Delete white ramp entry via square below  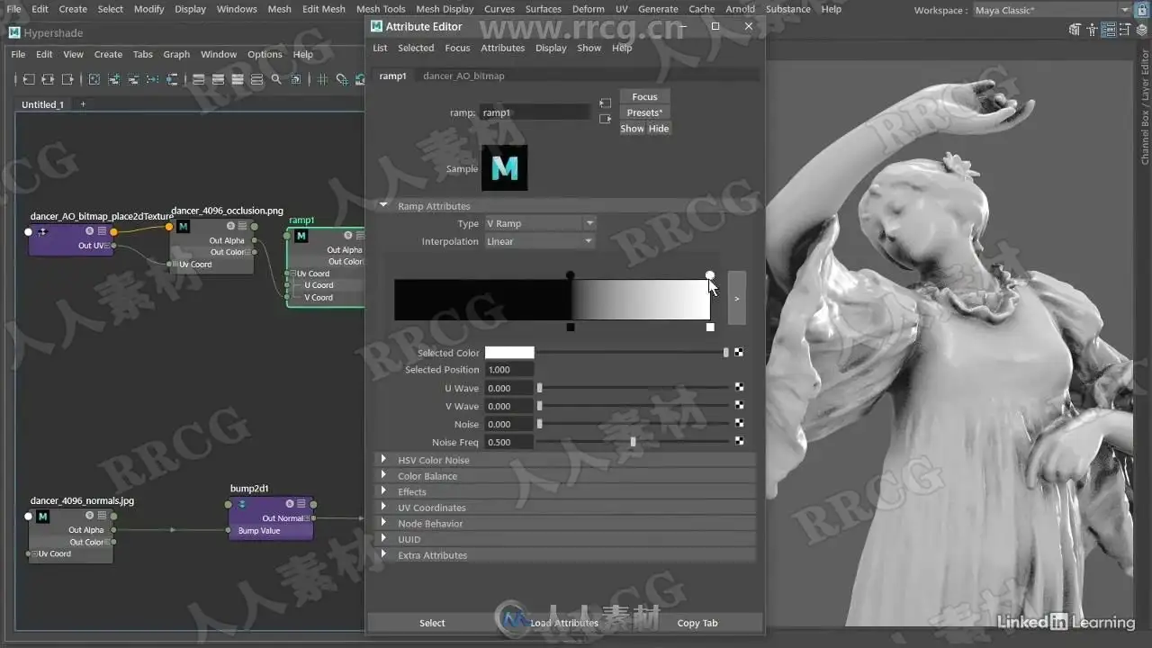[x=710, y=328]
